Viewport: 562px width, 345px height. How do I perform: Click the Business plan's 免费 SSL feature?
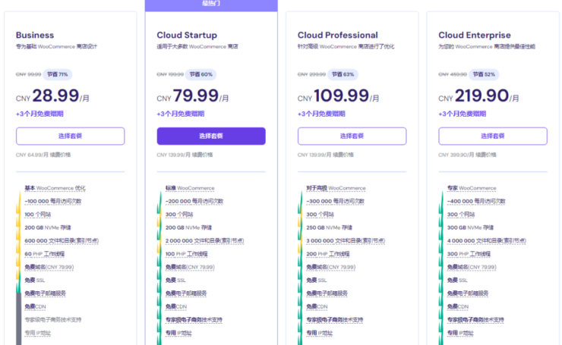pyautogui.click(x=34, y=281)
